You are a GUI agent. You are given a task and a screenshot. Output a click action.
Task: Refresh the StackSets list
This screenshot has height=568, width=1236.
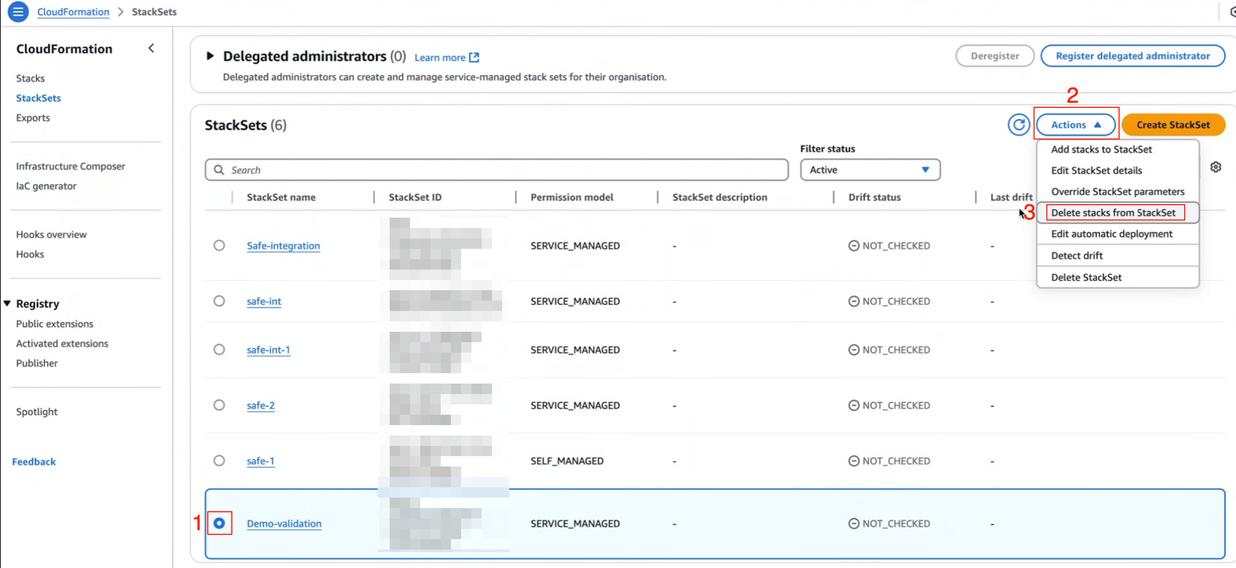click(1018, 125)
